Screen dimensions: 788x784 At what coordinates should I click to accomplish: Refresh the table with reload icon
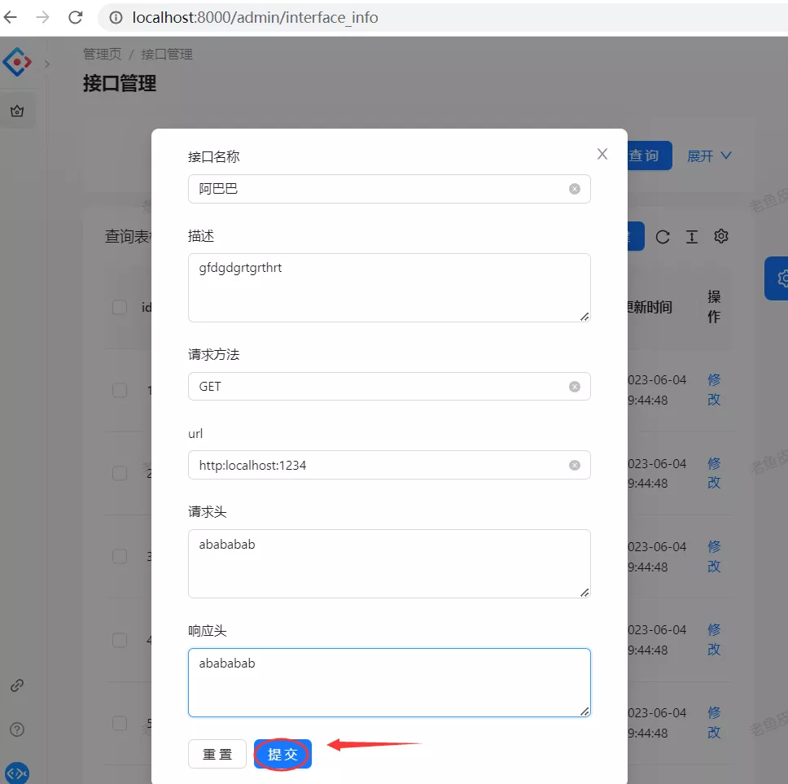(x=663, y=237)
